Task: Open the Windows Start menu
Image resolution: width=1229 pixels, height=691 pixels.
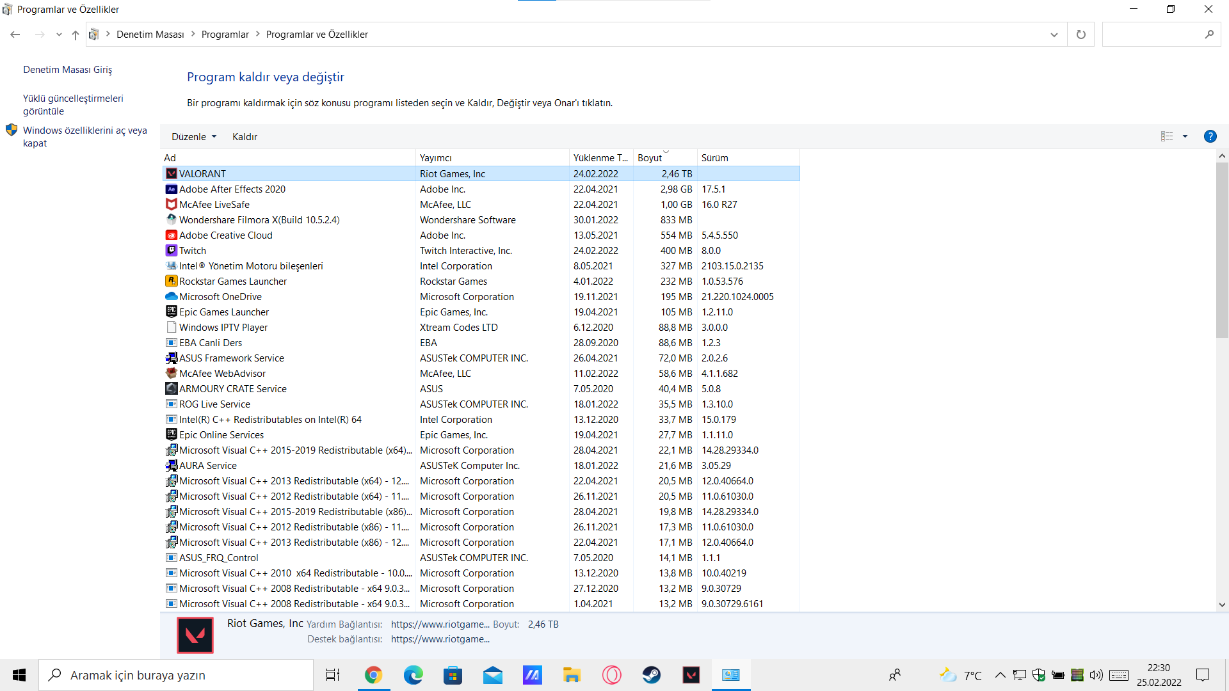Action: pos(19,675)
